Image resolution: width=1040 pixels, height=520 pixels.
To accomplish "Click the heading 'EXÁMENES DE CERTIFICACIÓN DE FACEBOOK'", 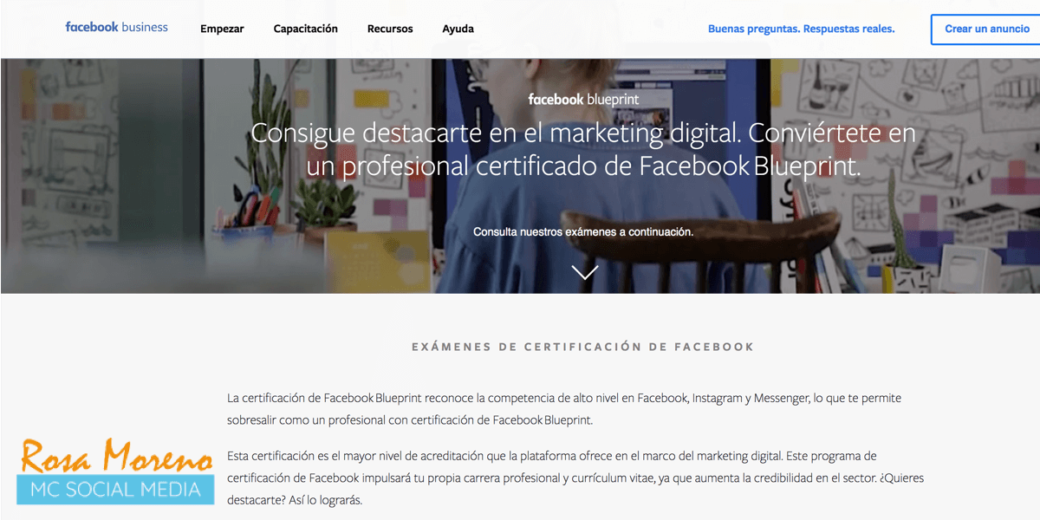I will coord(582,346).
